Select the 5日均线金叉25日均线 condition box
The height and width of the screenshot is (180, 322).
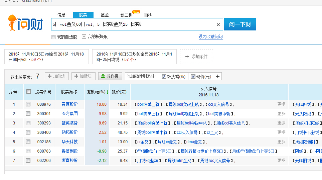[x=134, y=57]
